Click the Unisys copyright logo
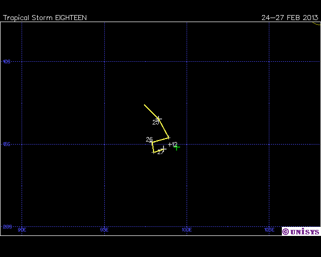Screen dimensions: 321x257 click(300, 231)
